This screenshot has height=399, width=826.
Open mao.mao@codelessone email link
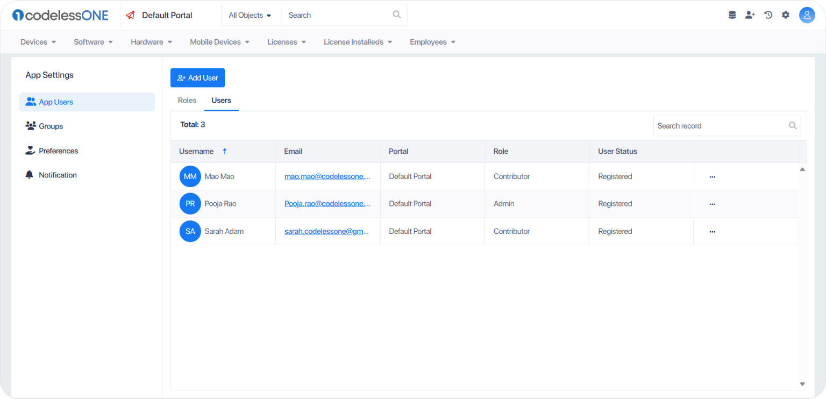pyautogui.click(x=327, y=176)
